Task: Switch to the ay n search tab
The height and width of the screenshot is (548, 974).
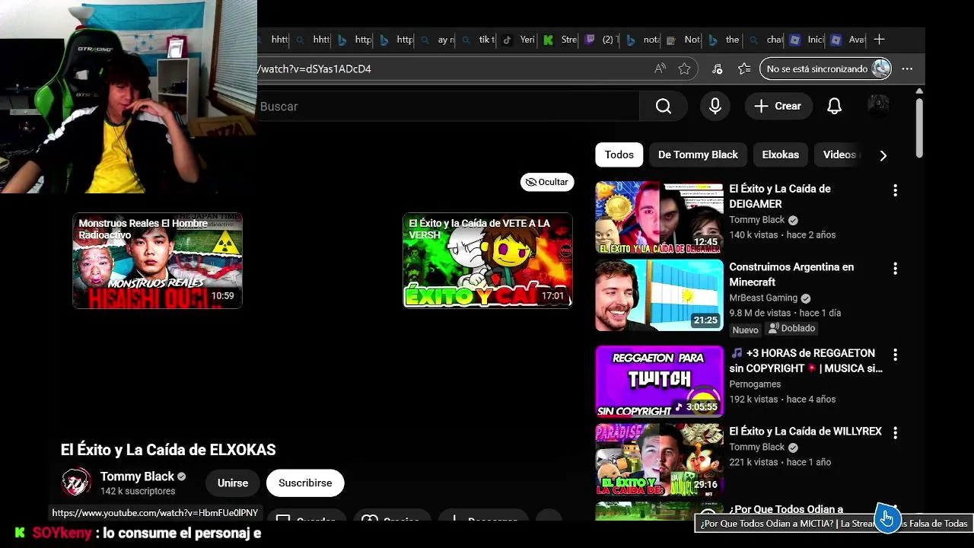Action: point(437,40)
